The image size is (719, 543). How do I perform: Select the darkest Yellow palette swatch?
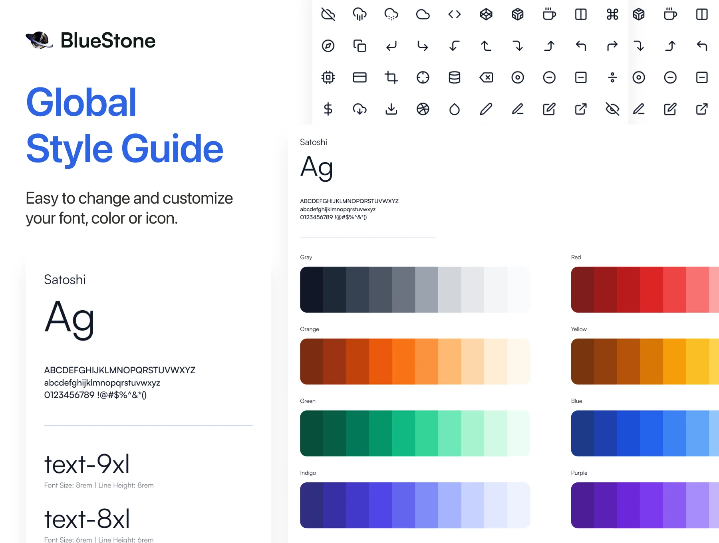tap(582, 361)
